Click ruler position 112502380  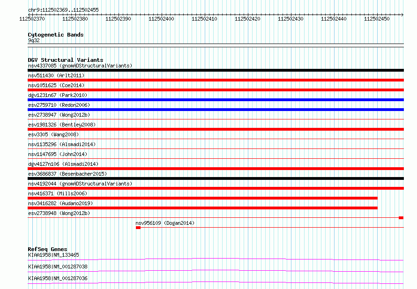coord(75,19)
